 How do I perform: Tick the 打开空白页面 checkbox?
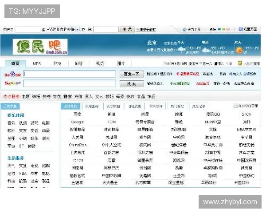[235, 106]
